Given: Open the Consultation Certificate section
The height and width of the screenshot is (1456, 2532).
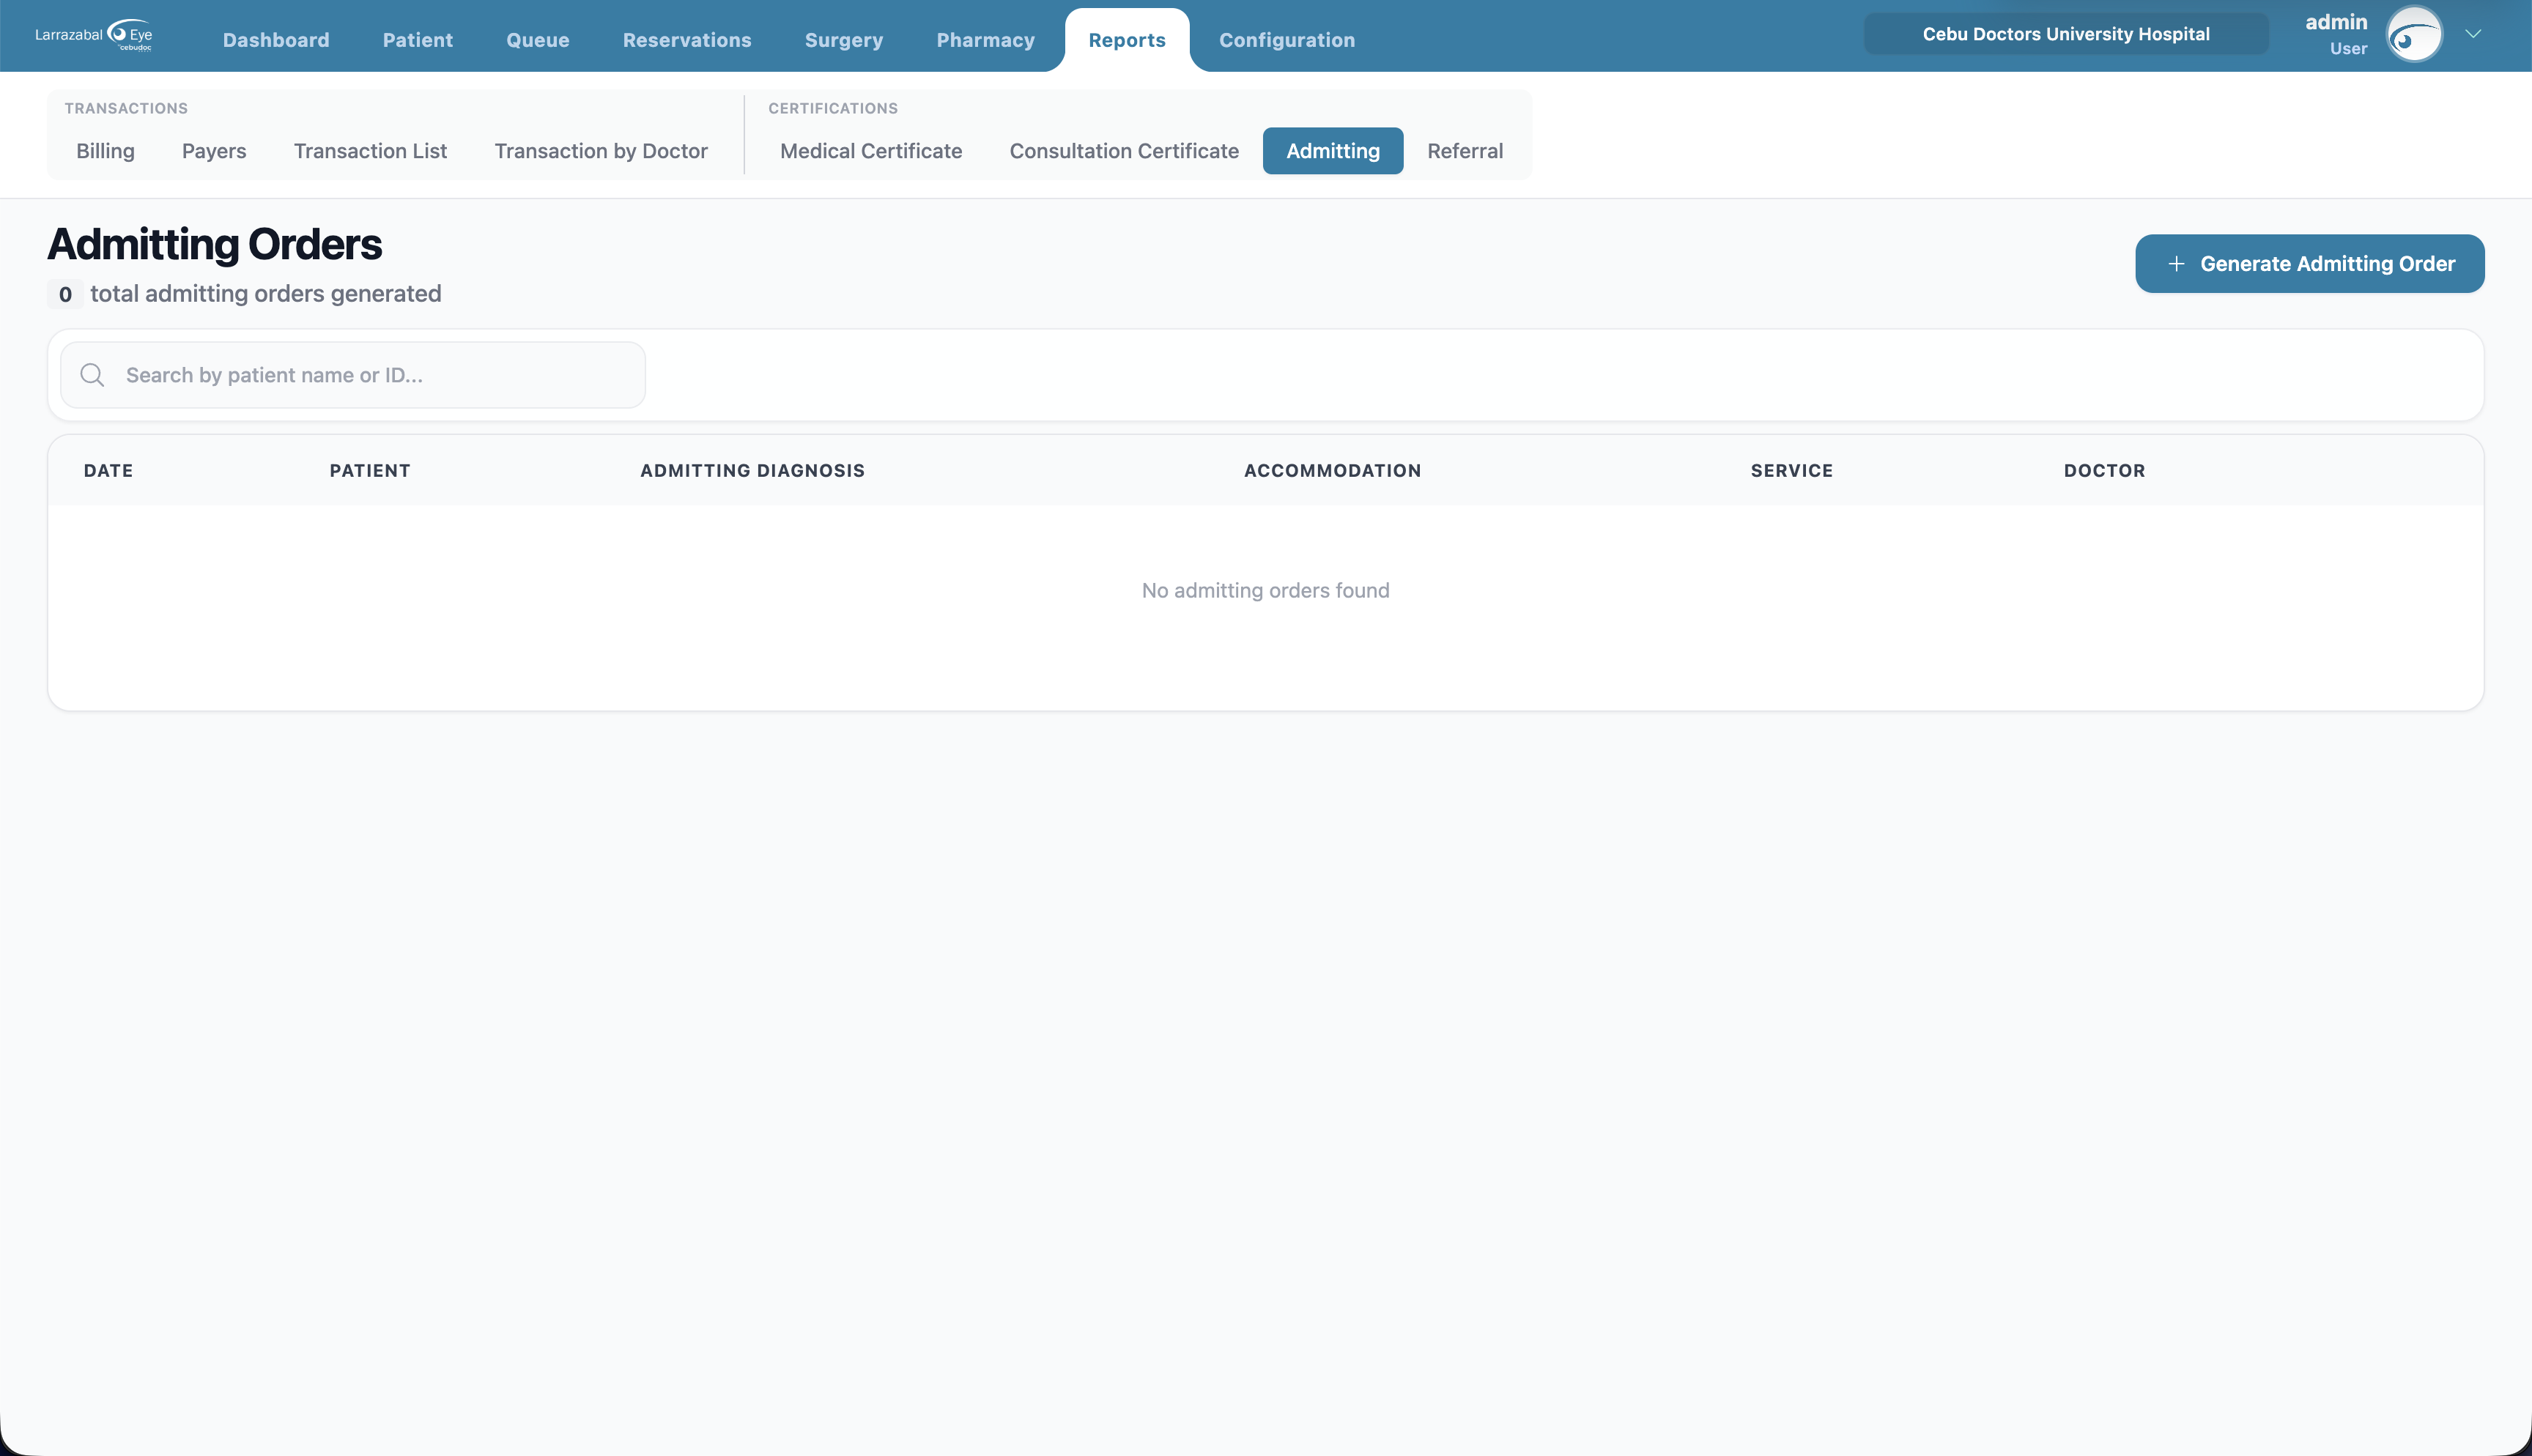Looking at the screenshot, I should tap(1124, 151).
